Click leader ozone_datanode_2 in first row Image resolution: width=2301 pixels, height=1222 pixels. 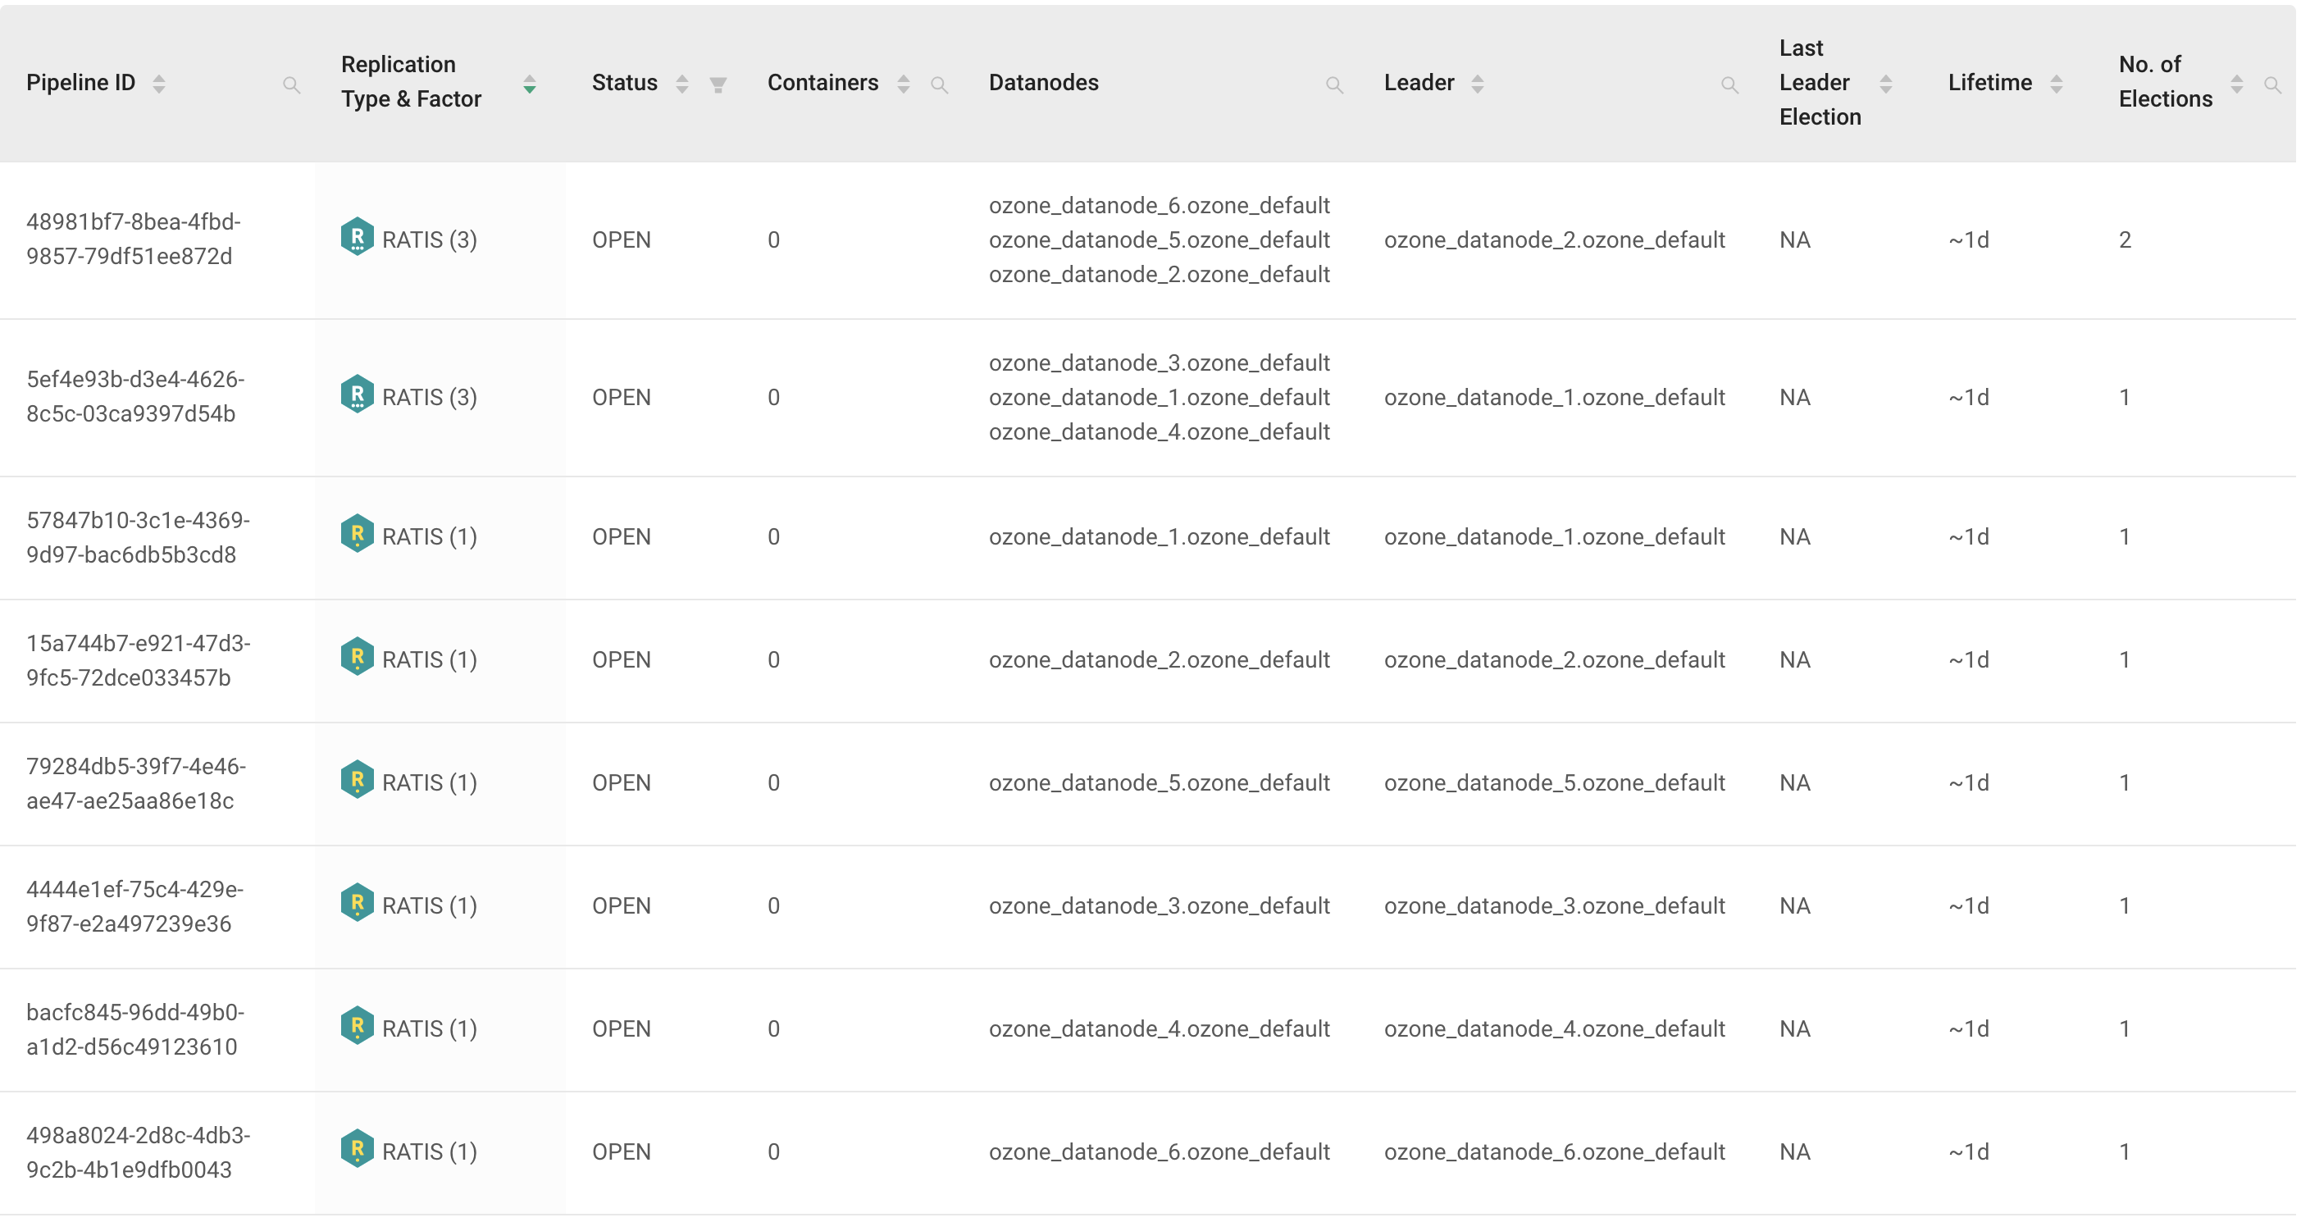[x=1554, y=240]
